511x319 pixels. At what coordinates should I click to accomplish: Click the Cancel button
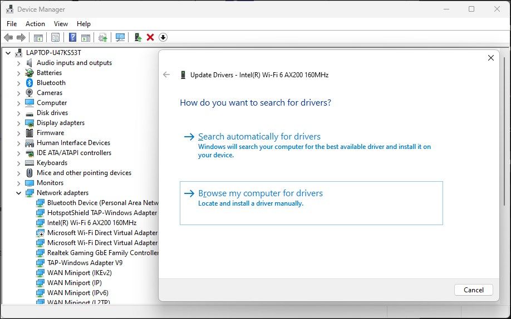[x=473, y=290]
